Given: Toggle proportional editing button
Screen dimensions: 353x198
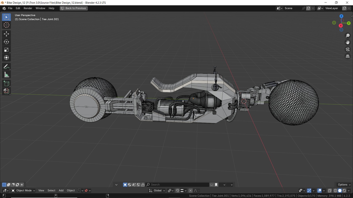Looking at the screenshot, I should click(191, 191).
